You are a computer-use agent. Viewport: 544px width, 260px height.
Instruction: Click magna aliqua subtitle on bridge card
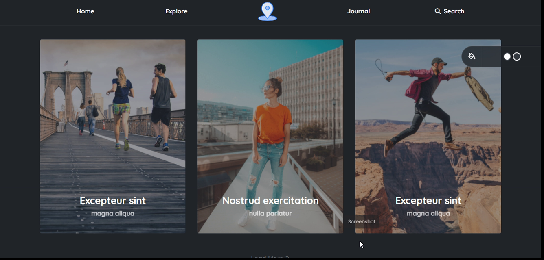point(113,213)
